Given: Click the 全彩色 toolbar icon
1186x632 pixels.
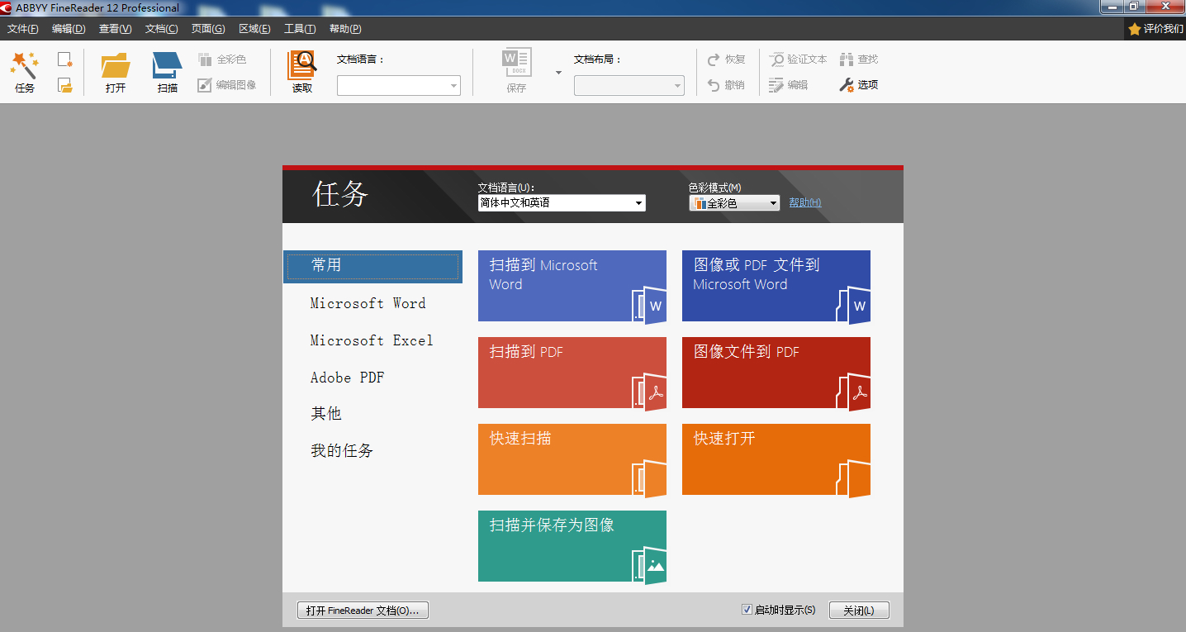Looking at the screenshot, I should (x=205, y=59).
